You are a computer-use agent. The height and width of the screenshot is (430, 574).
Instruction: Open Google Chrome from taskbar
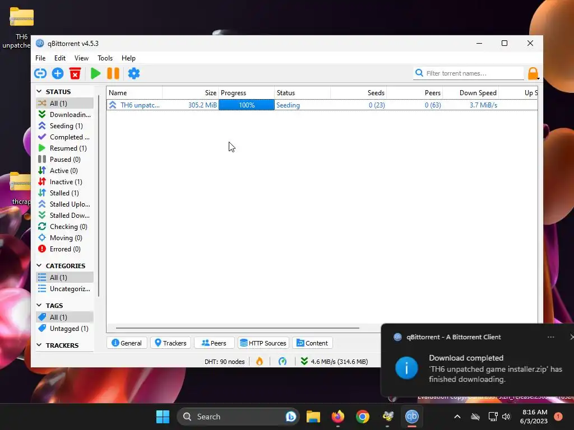(x=363, y=417)
